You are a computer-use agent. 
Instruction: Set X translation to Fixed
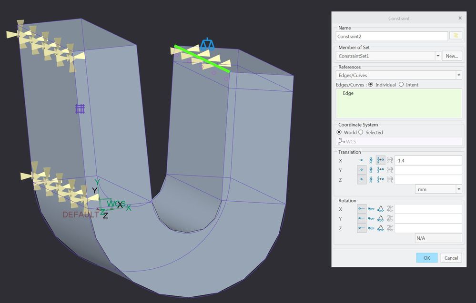tap(371, 160)
